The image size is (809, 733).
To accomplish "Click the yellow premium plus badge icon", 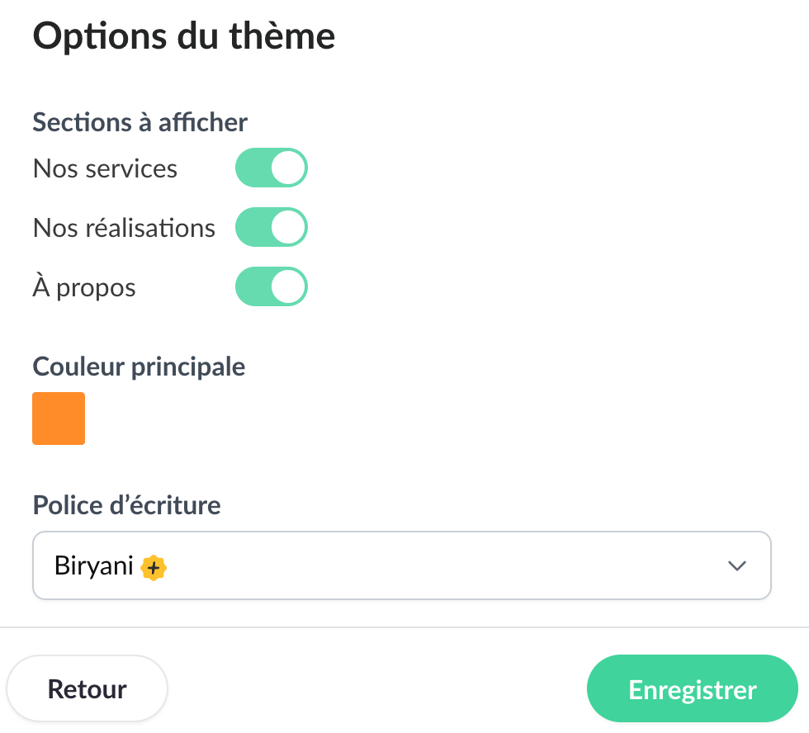I will point(154,567).
